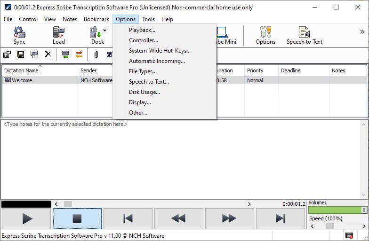Viewport: 369px width, 241px height.
Task: Expand the Dock button dropdown arrow
Action: tap(104, 30)
